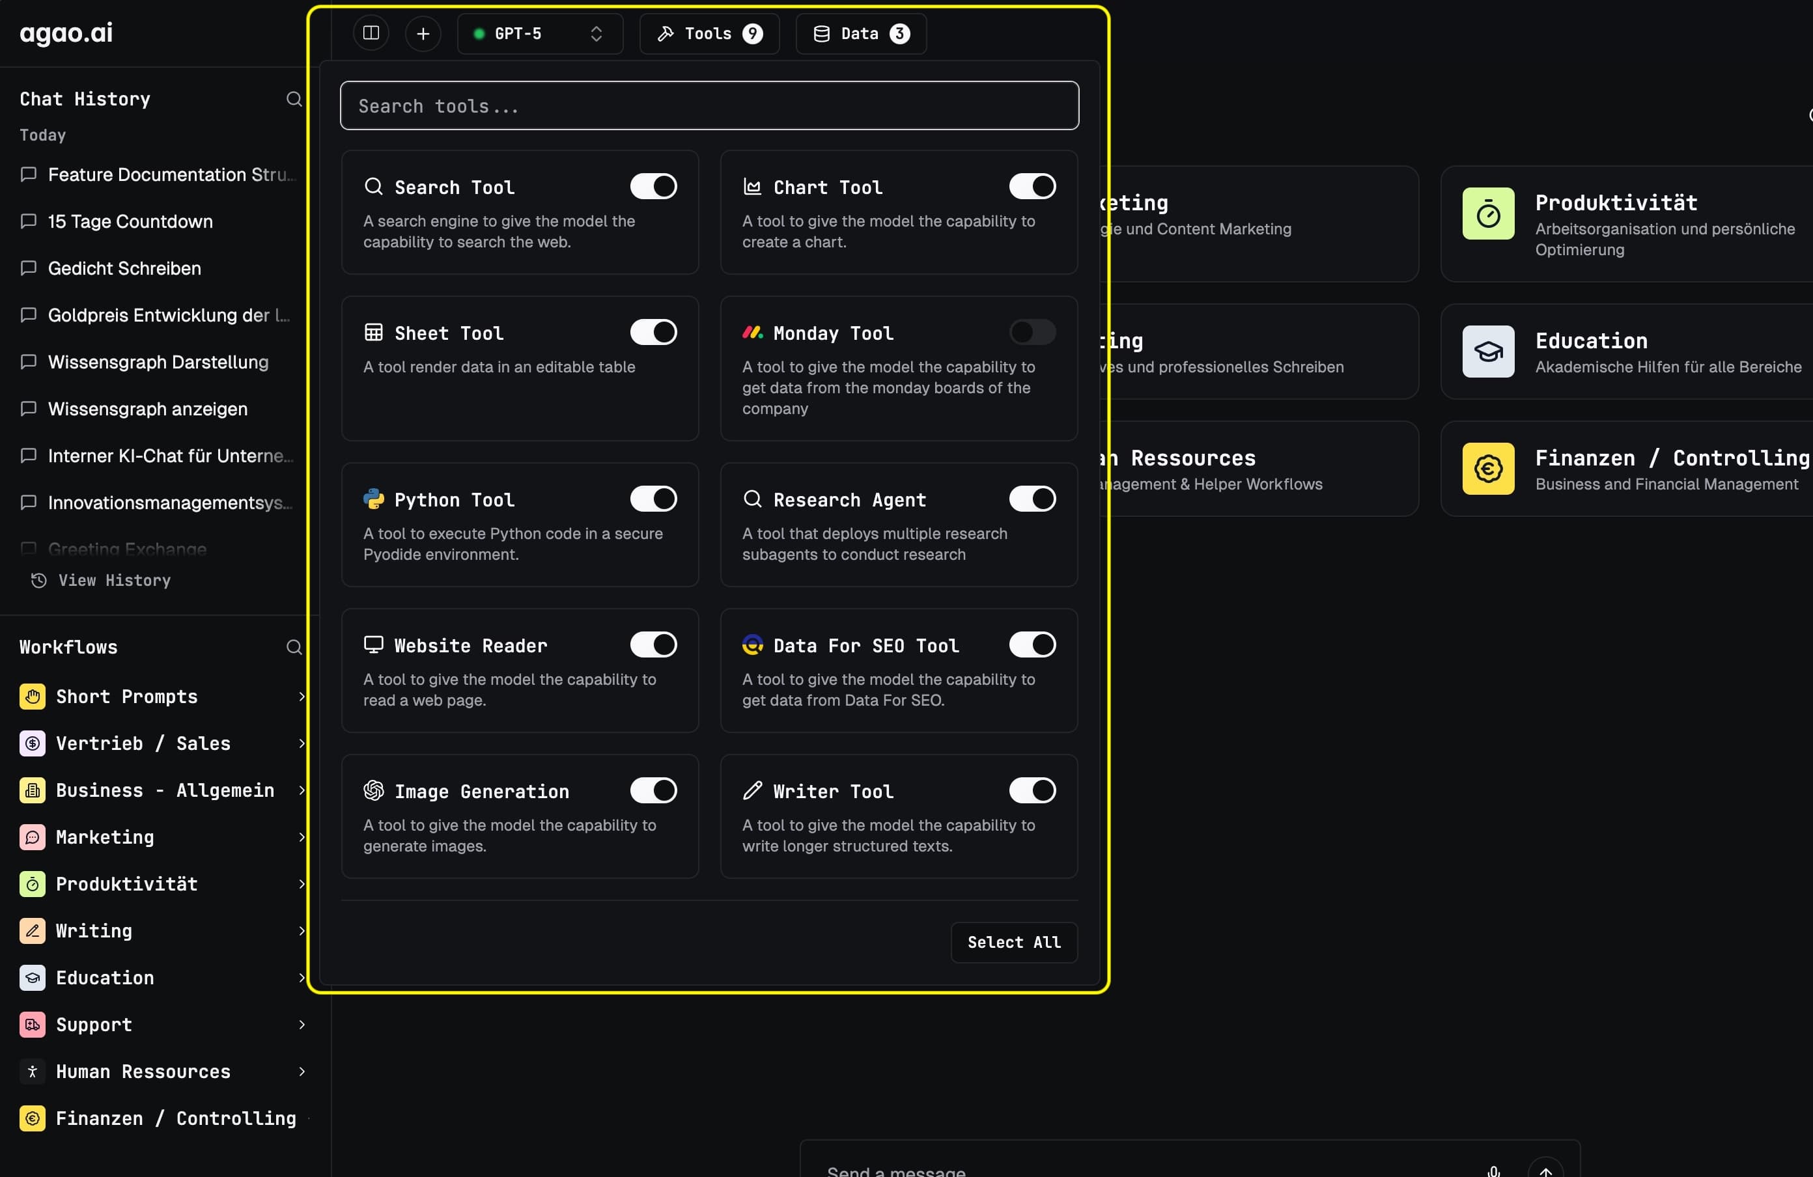
Task: Open the Innovationsmanagementsys... chat
Action: 158,503
